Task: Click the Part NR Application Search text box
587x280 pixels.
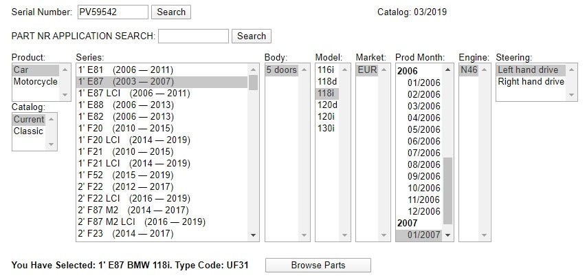Action: [x=193, y=36]
